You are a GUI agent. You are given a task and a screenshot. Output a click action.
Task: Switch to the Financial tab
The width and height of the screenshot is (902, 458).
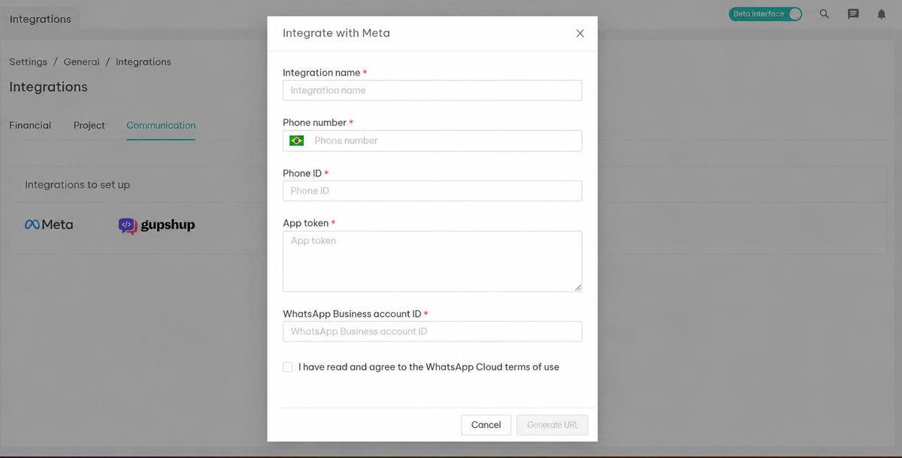[30, 125]
